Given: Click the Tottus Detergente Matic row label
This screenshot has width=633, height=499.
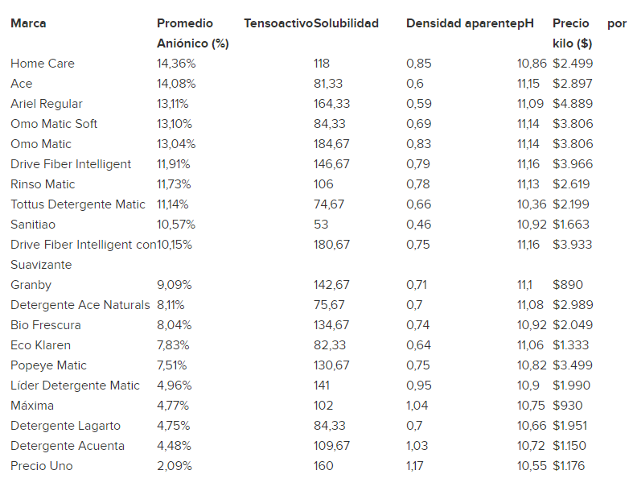Looking at the screenshot, I should pos(78,204).
